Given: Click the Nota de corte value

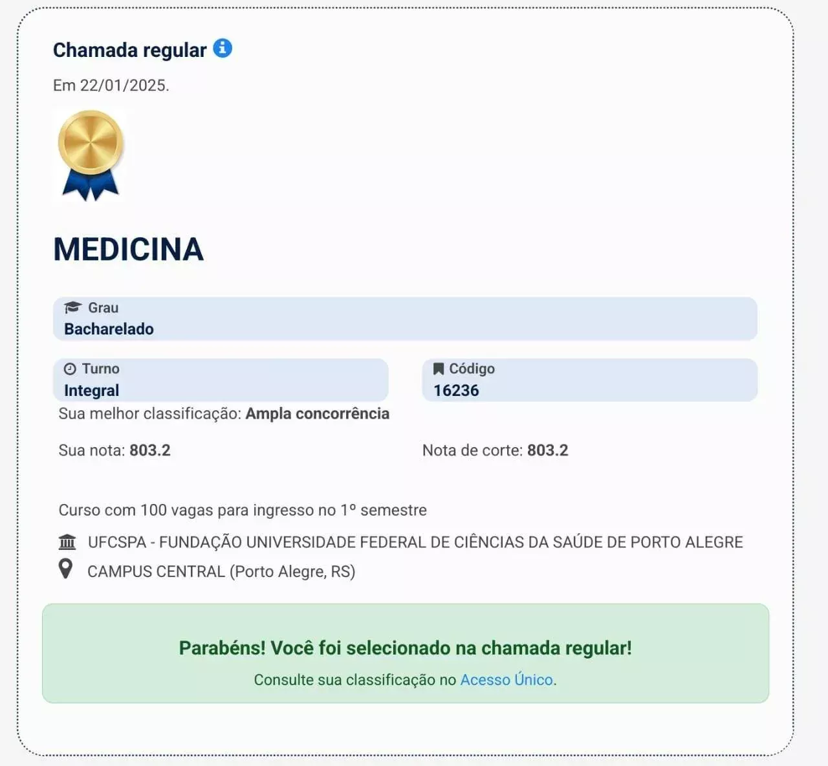Looking at the screenshot, I should click(547, 450).
